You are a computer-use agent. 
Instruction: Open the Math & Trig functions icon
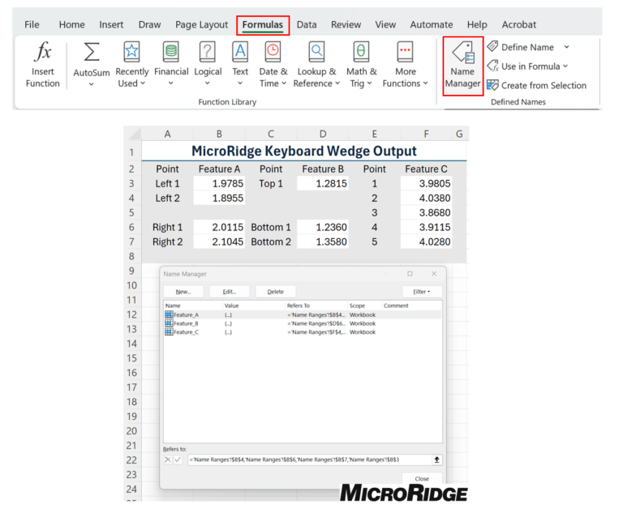coord(361,52)
